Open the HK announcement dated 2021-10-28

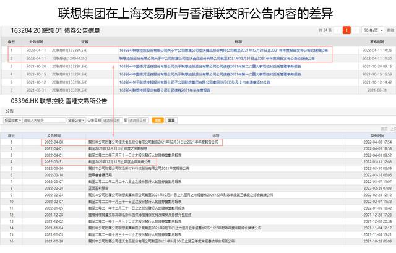click(161, 241)
